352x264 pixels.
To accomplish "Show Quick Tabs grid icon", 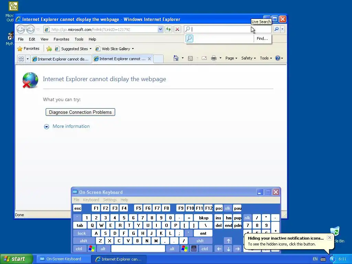I will coord(21,59).
